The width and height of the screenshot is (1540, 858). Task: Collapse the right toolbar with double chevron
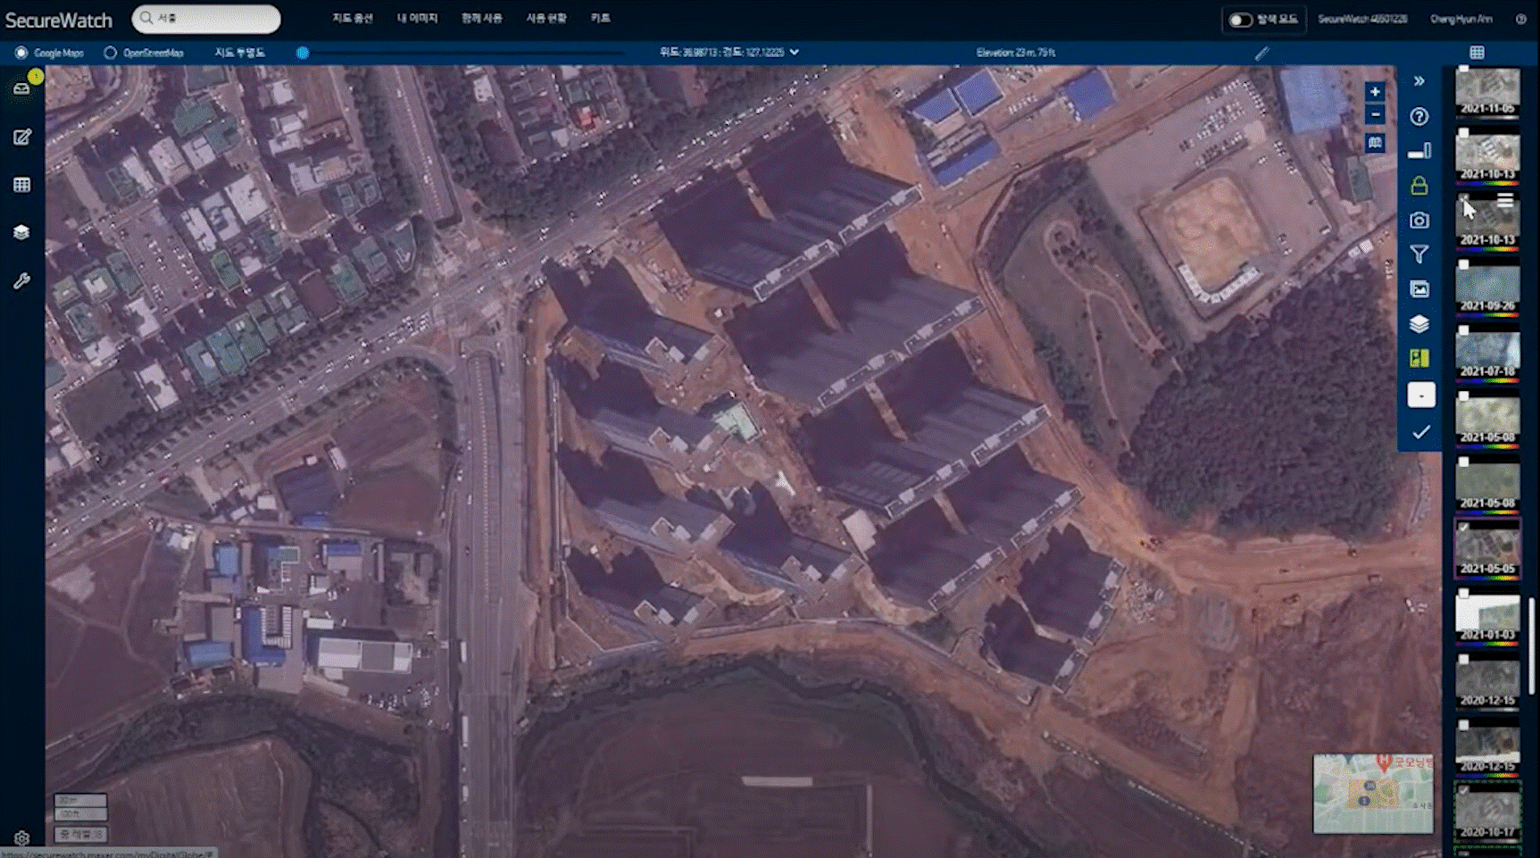pyautogui.click(x=1419, y=81)
